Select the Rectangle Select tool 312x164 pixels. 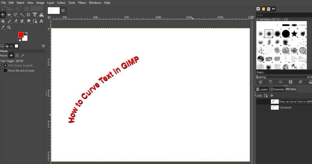point(9,15)
